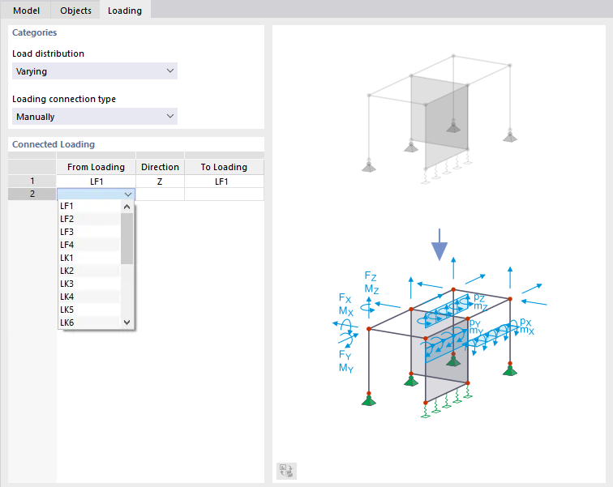The width and height of the screenshot is (613, 487).
Task: Click the empty Direction cell in row 2
Action: (160, 194)
